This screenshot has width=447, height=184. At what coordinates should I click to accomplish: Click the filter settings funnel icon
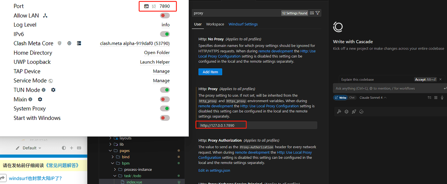point(317,13)
